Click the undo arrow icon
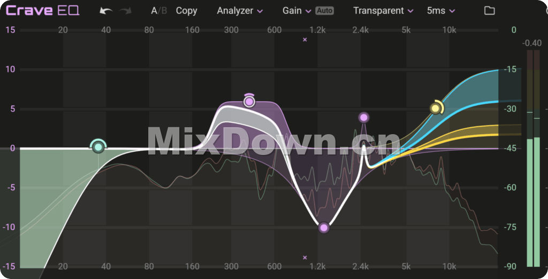548x279 pixels. click(106, 11)
